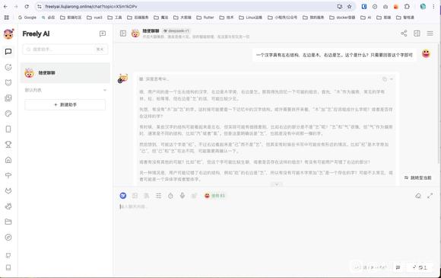Click the phone-shaped sidebar icon
Screen dimensions: 441x278
coord(8,129)
